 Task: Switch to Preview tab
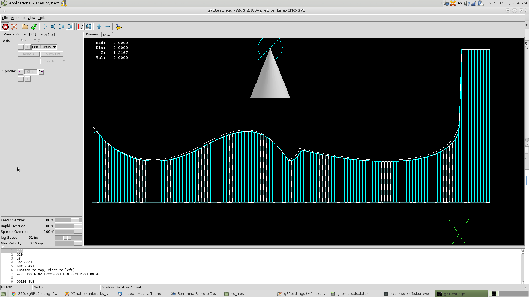click(92, 34)
